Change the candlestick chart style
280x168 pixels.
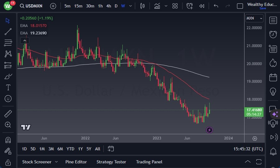point(142,6)
